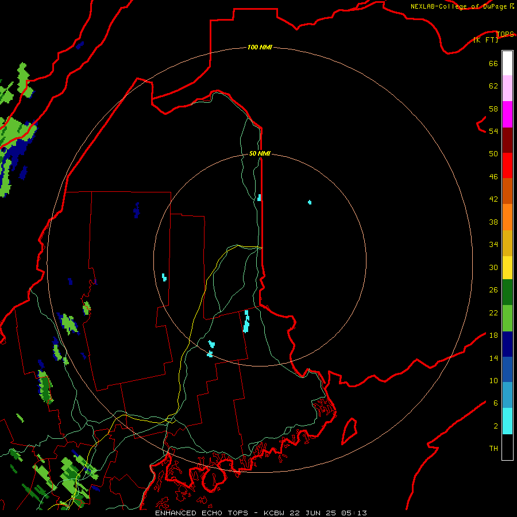Click the legend value 14
517x517 pixels.
(x=493, y=358)
